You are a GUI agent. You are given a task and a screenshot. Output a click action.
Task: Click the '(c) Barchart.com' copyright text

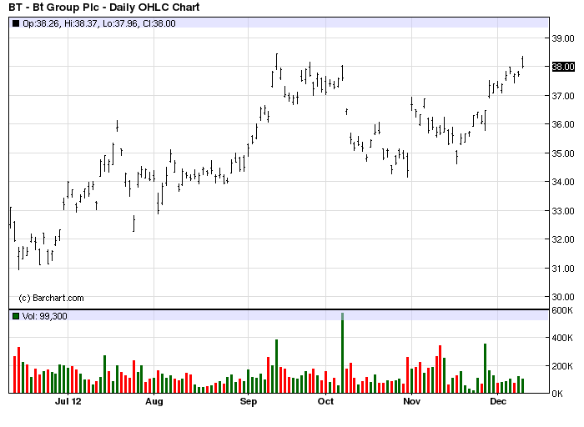[51, 298]
